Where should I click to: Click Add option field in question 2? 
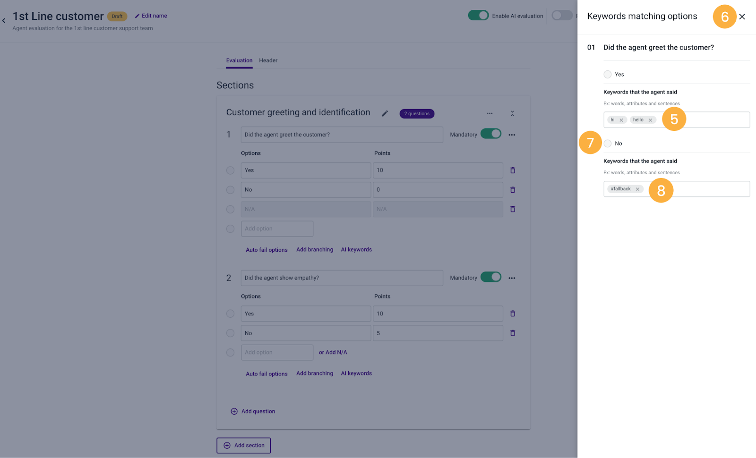point(277,352)
